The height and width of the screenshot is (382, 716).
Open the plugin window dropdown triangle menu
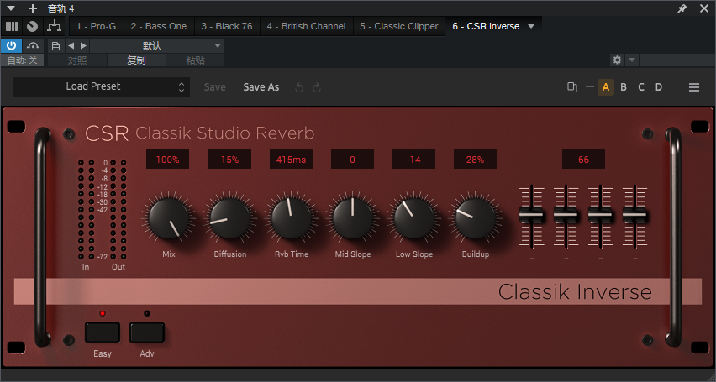[11, 8]
